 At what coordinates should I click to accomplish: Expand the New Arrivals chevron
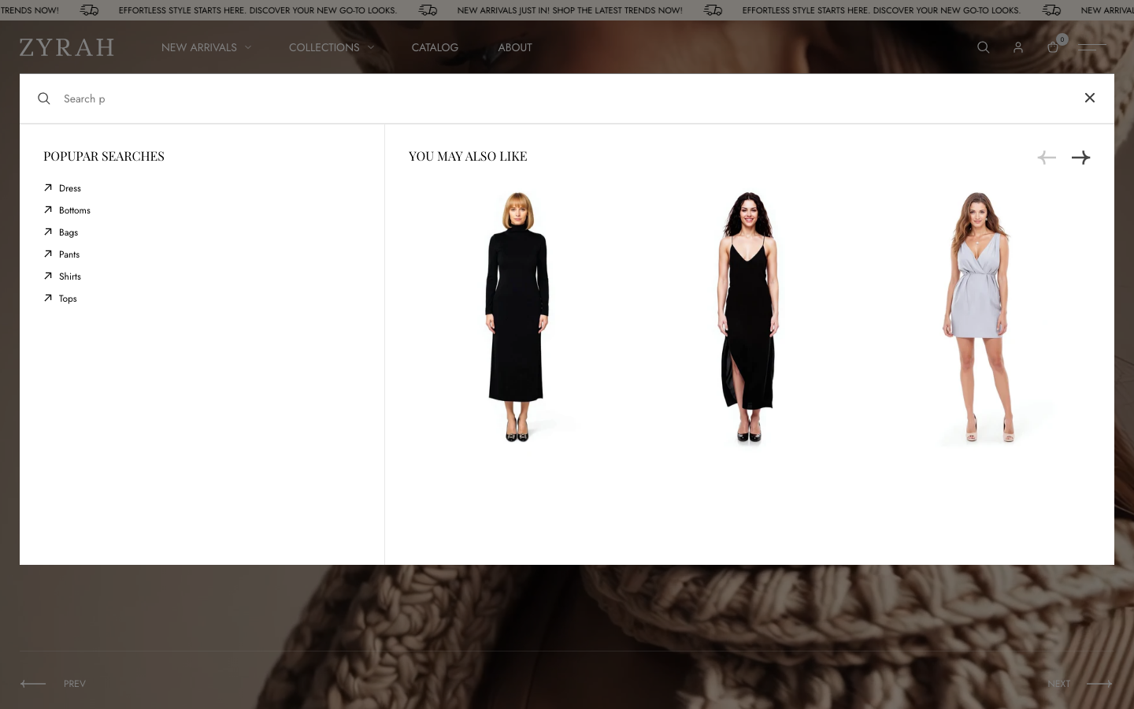pos(248,47)
